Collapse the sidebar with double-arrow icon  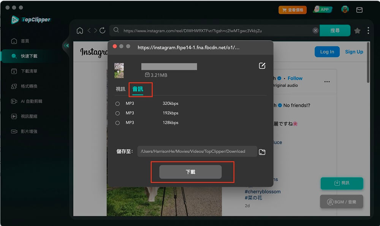click(x=66, y=45)
